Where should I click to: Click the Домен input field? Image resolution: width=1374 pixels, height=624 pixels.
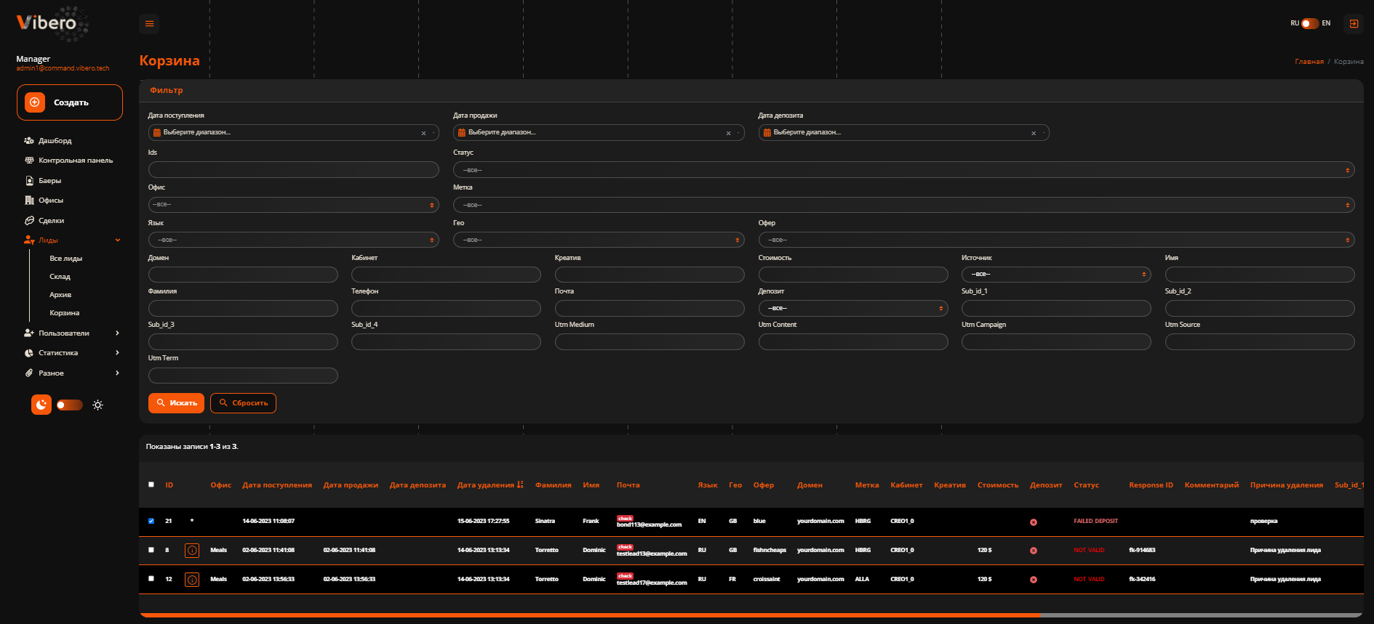pos(243,275)
